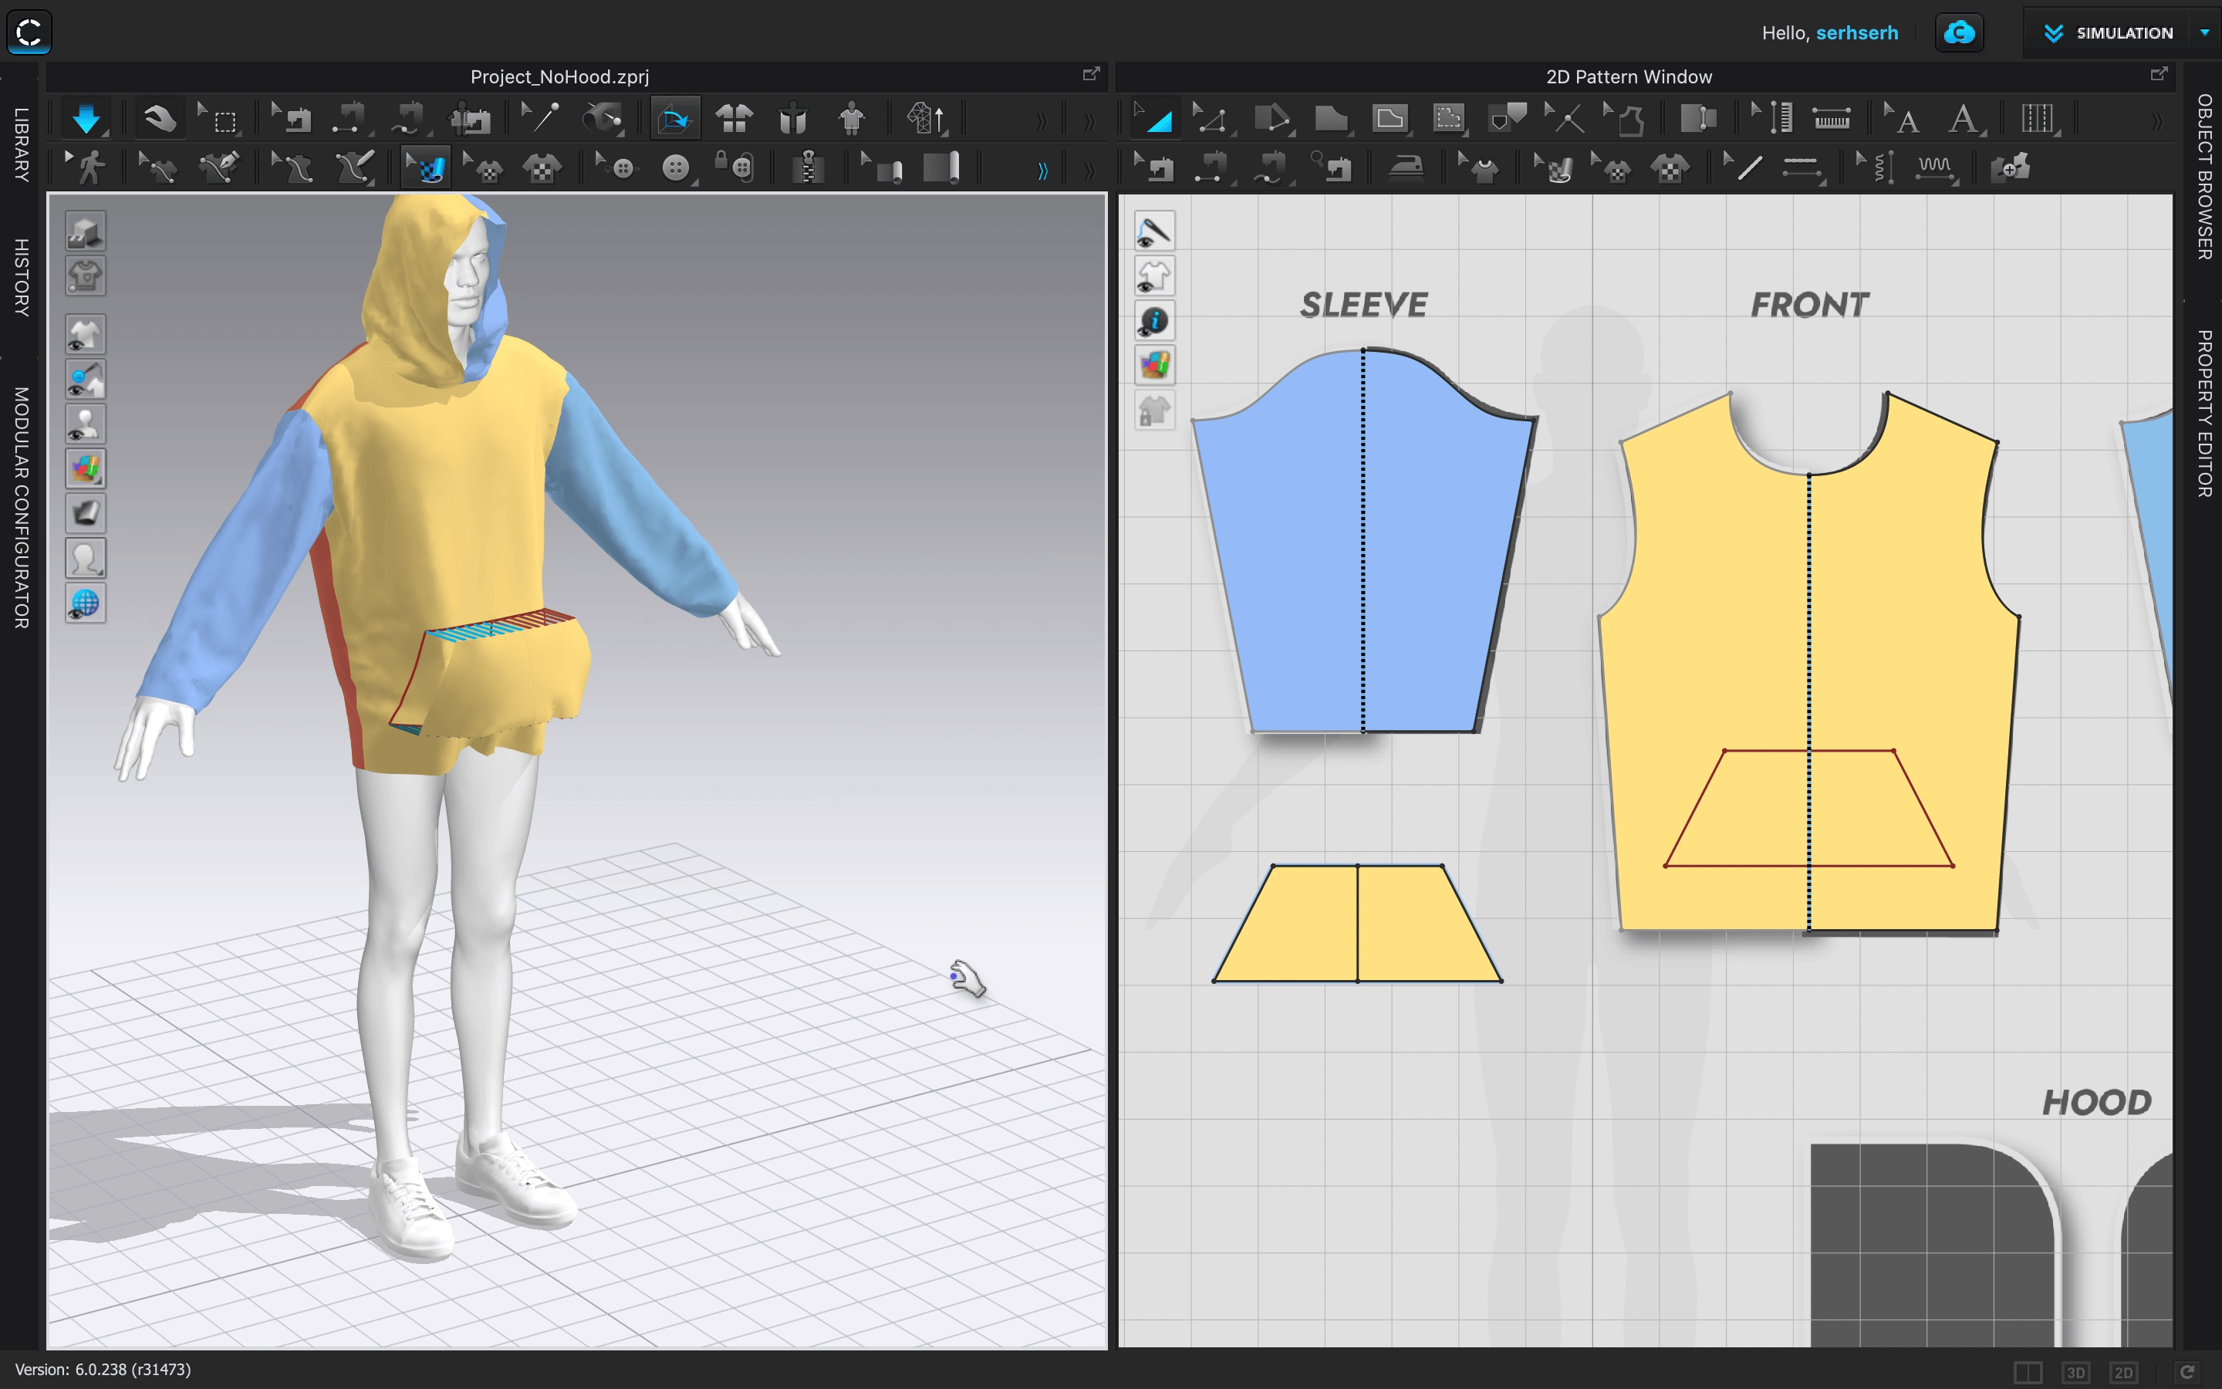Open the Property Editor side tab
Image resolution: width=2222 pixels, height=1389 pixels.
pos(2203,414)
